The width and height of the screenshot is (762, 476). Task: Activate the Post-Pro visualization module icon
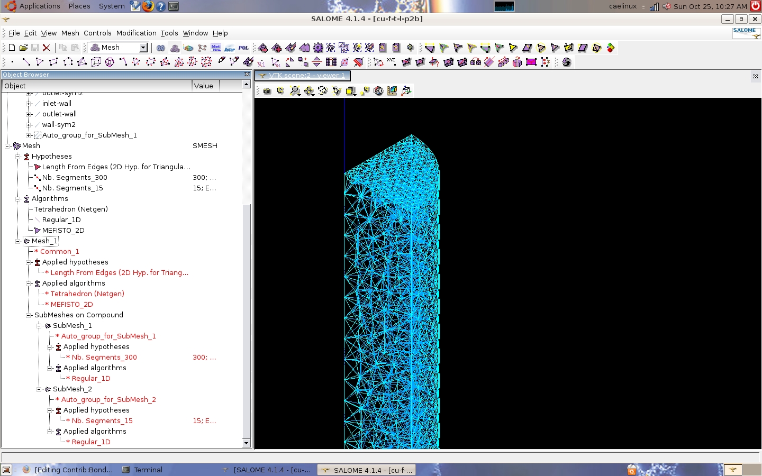point(188,48)
